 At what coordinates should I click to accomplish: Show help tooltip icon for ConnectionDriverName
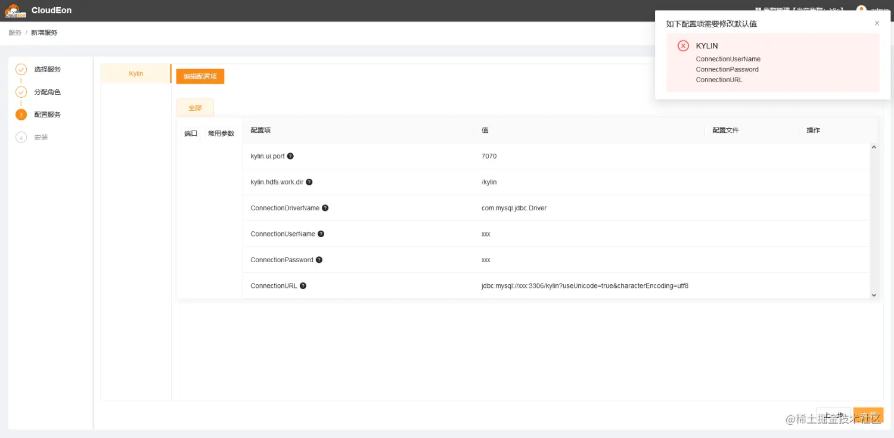(325, 208)
